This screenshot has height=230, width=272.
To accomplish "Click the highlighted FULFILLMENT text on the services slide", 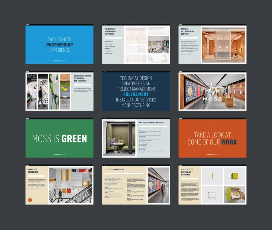I will 136,94.
